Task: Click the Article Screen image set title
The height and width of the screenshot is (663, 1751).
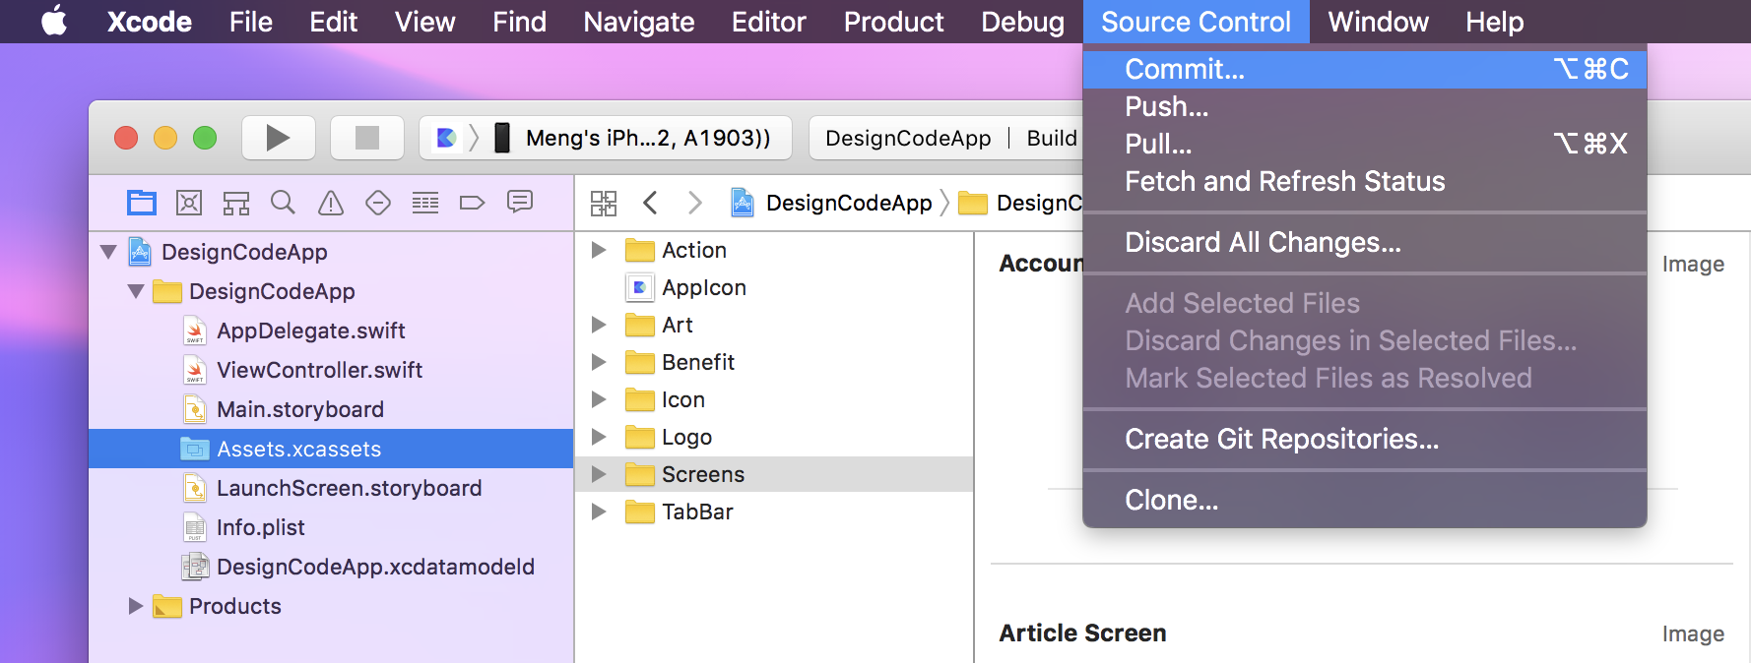Action: (1082, 633)
